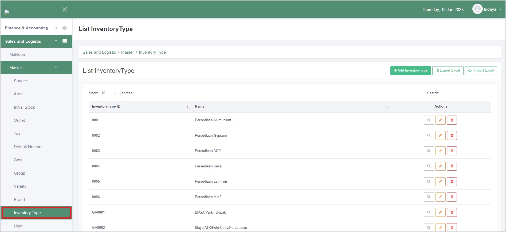Delete the Persediaan ACP entry
The image size is (506, 232).
(x=452, y=151)
